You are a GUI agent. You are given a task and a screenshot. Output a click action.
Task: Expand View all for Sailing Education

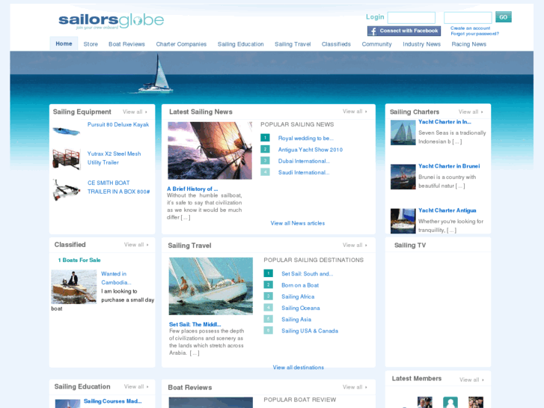tap(136, 386)
